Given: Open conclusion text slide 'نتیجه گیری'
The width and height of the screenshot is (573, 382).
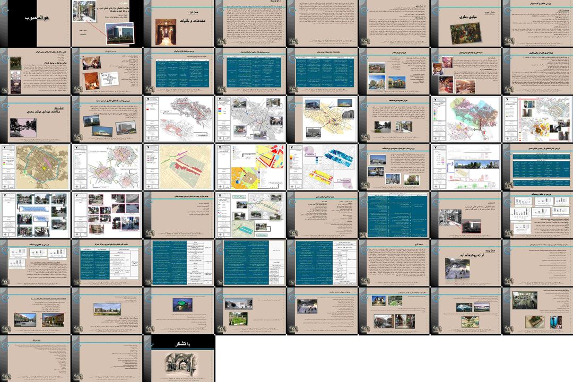Looking at the screenshot, I should point(394,263).
